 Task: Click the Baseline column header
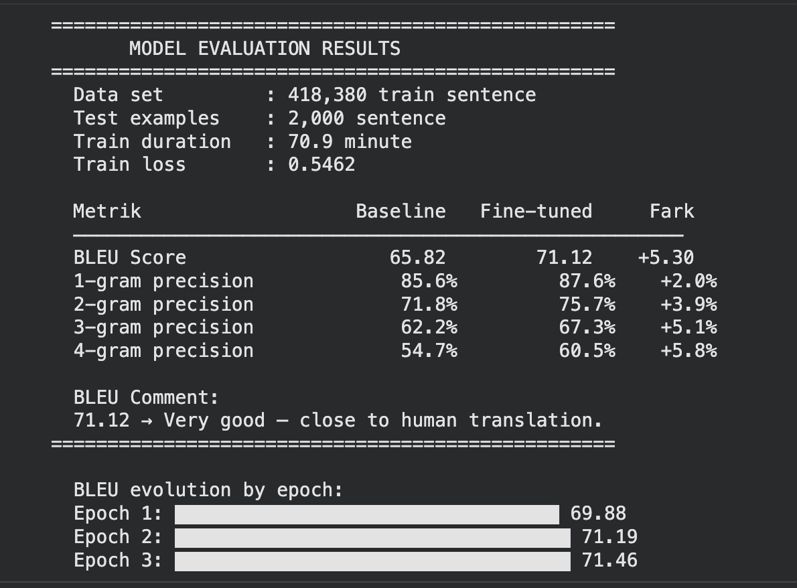(401, 212)
